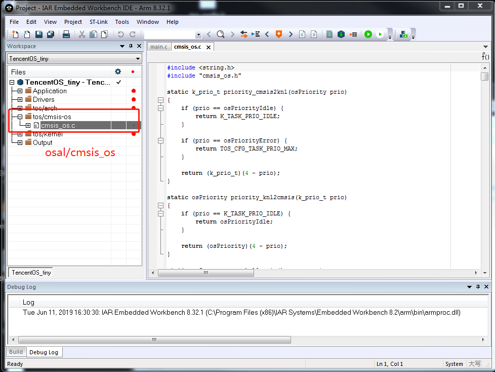The image size is (495, 372).
Task: Click the Undo arrow icon
Action: [120, 34]
